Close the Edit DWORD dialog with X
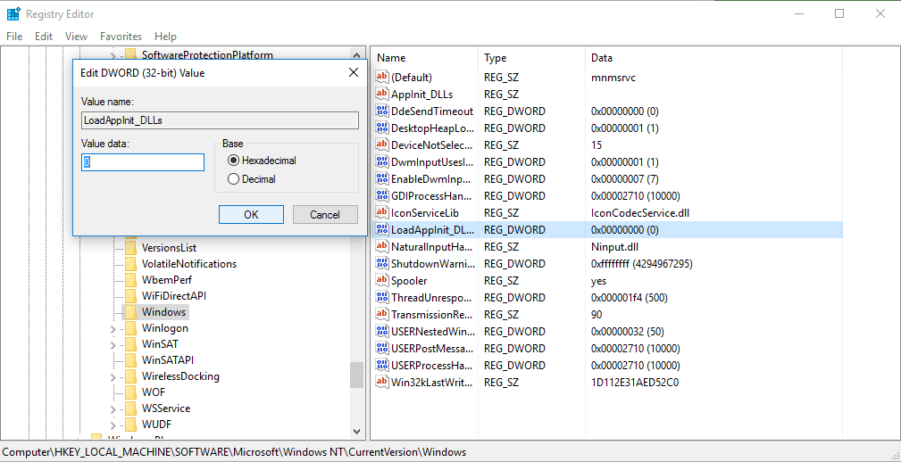Viewport: 901px width, 462px height. 354,73
